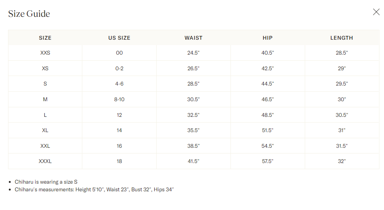Select the XS size row label
This screenshot has width=384, height=210.
point(45,68)
